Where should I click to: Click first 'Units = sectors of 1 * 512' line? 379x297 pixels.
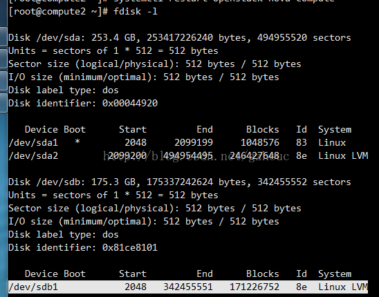113,50
